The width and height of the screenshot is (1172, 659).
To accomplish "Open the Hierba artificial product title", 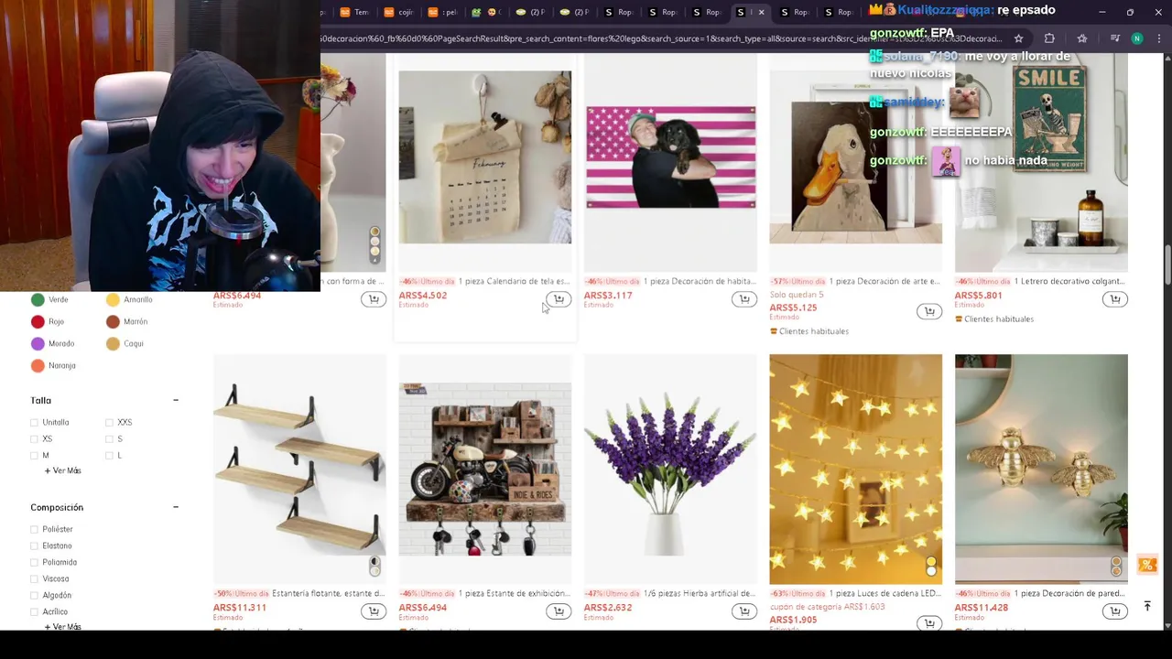I will point(700,593).
